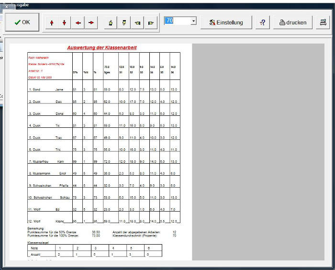Click the Klassenspiegel grade table
This screenshot has height=270, width=335.
95,251
